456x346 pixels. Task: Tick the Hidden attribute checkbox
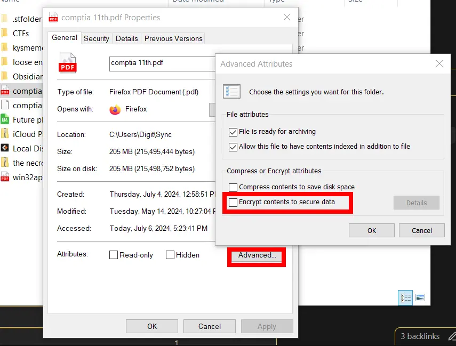pos(170,255)
